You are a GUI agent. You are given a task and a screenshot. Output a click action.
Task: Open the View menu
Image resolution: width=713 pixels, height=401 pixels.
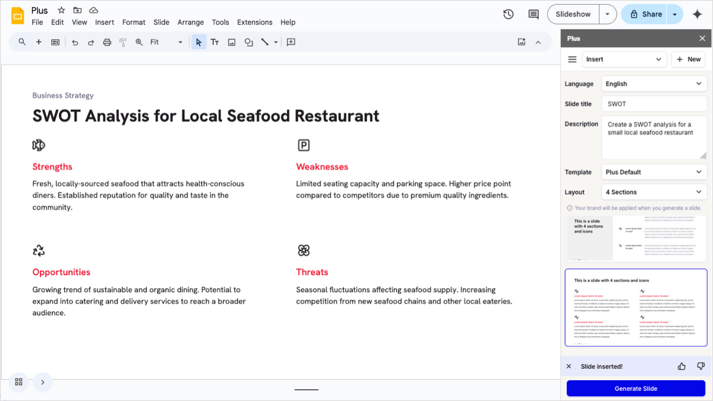pyautogui.click(x=80, y=23)
